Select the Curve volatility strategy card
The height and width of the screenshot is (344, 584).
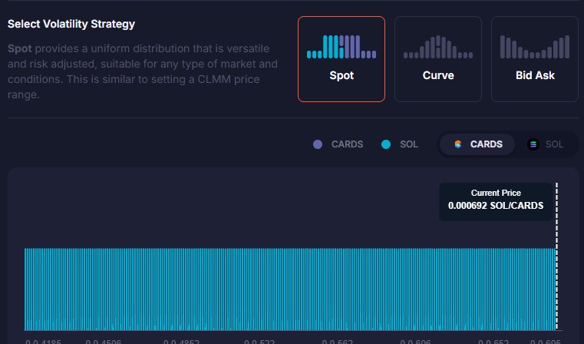(x=438, y=59)
